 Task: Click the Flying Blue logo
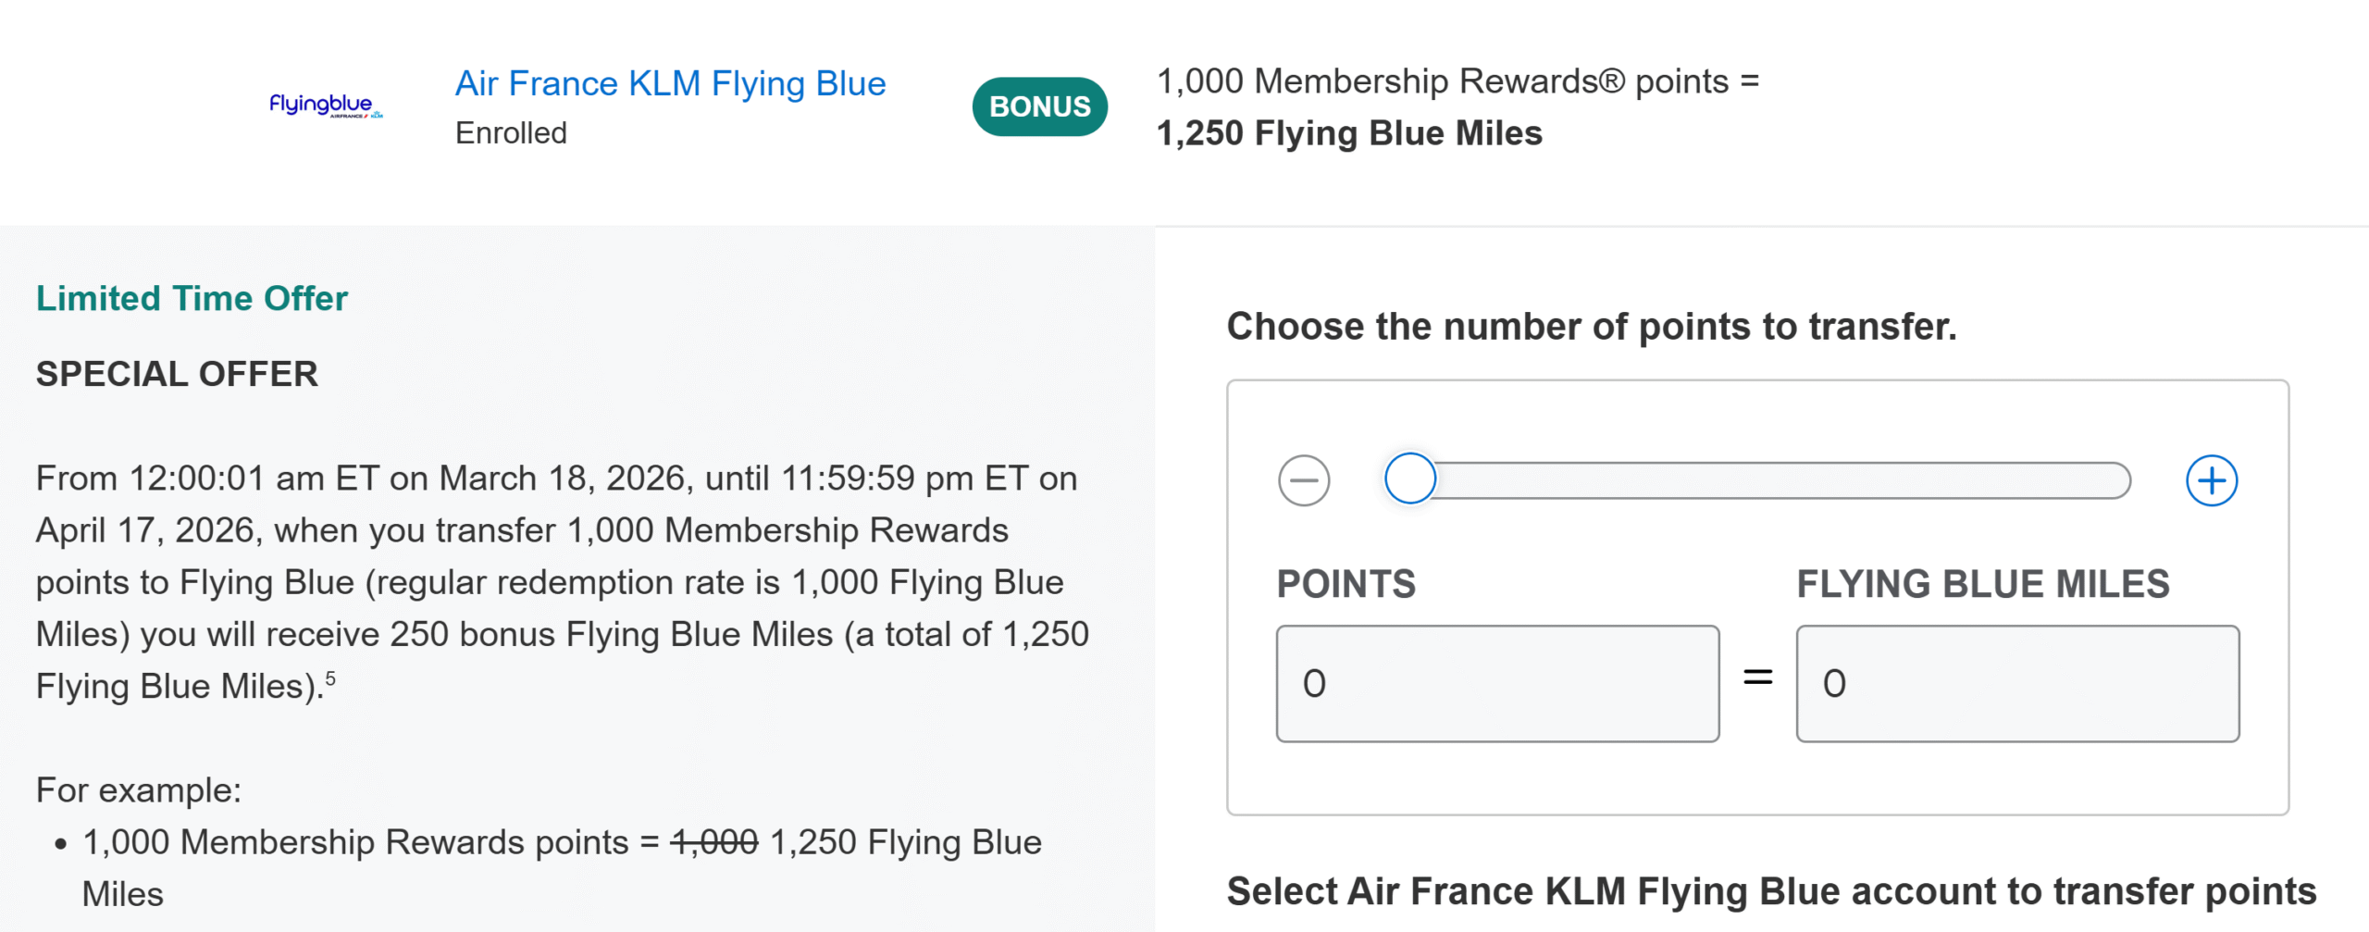coord(325,106)
